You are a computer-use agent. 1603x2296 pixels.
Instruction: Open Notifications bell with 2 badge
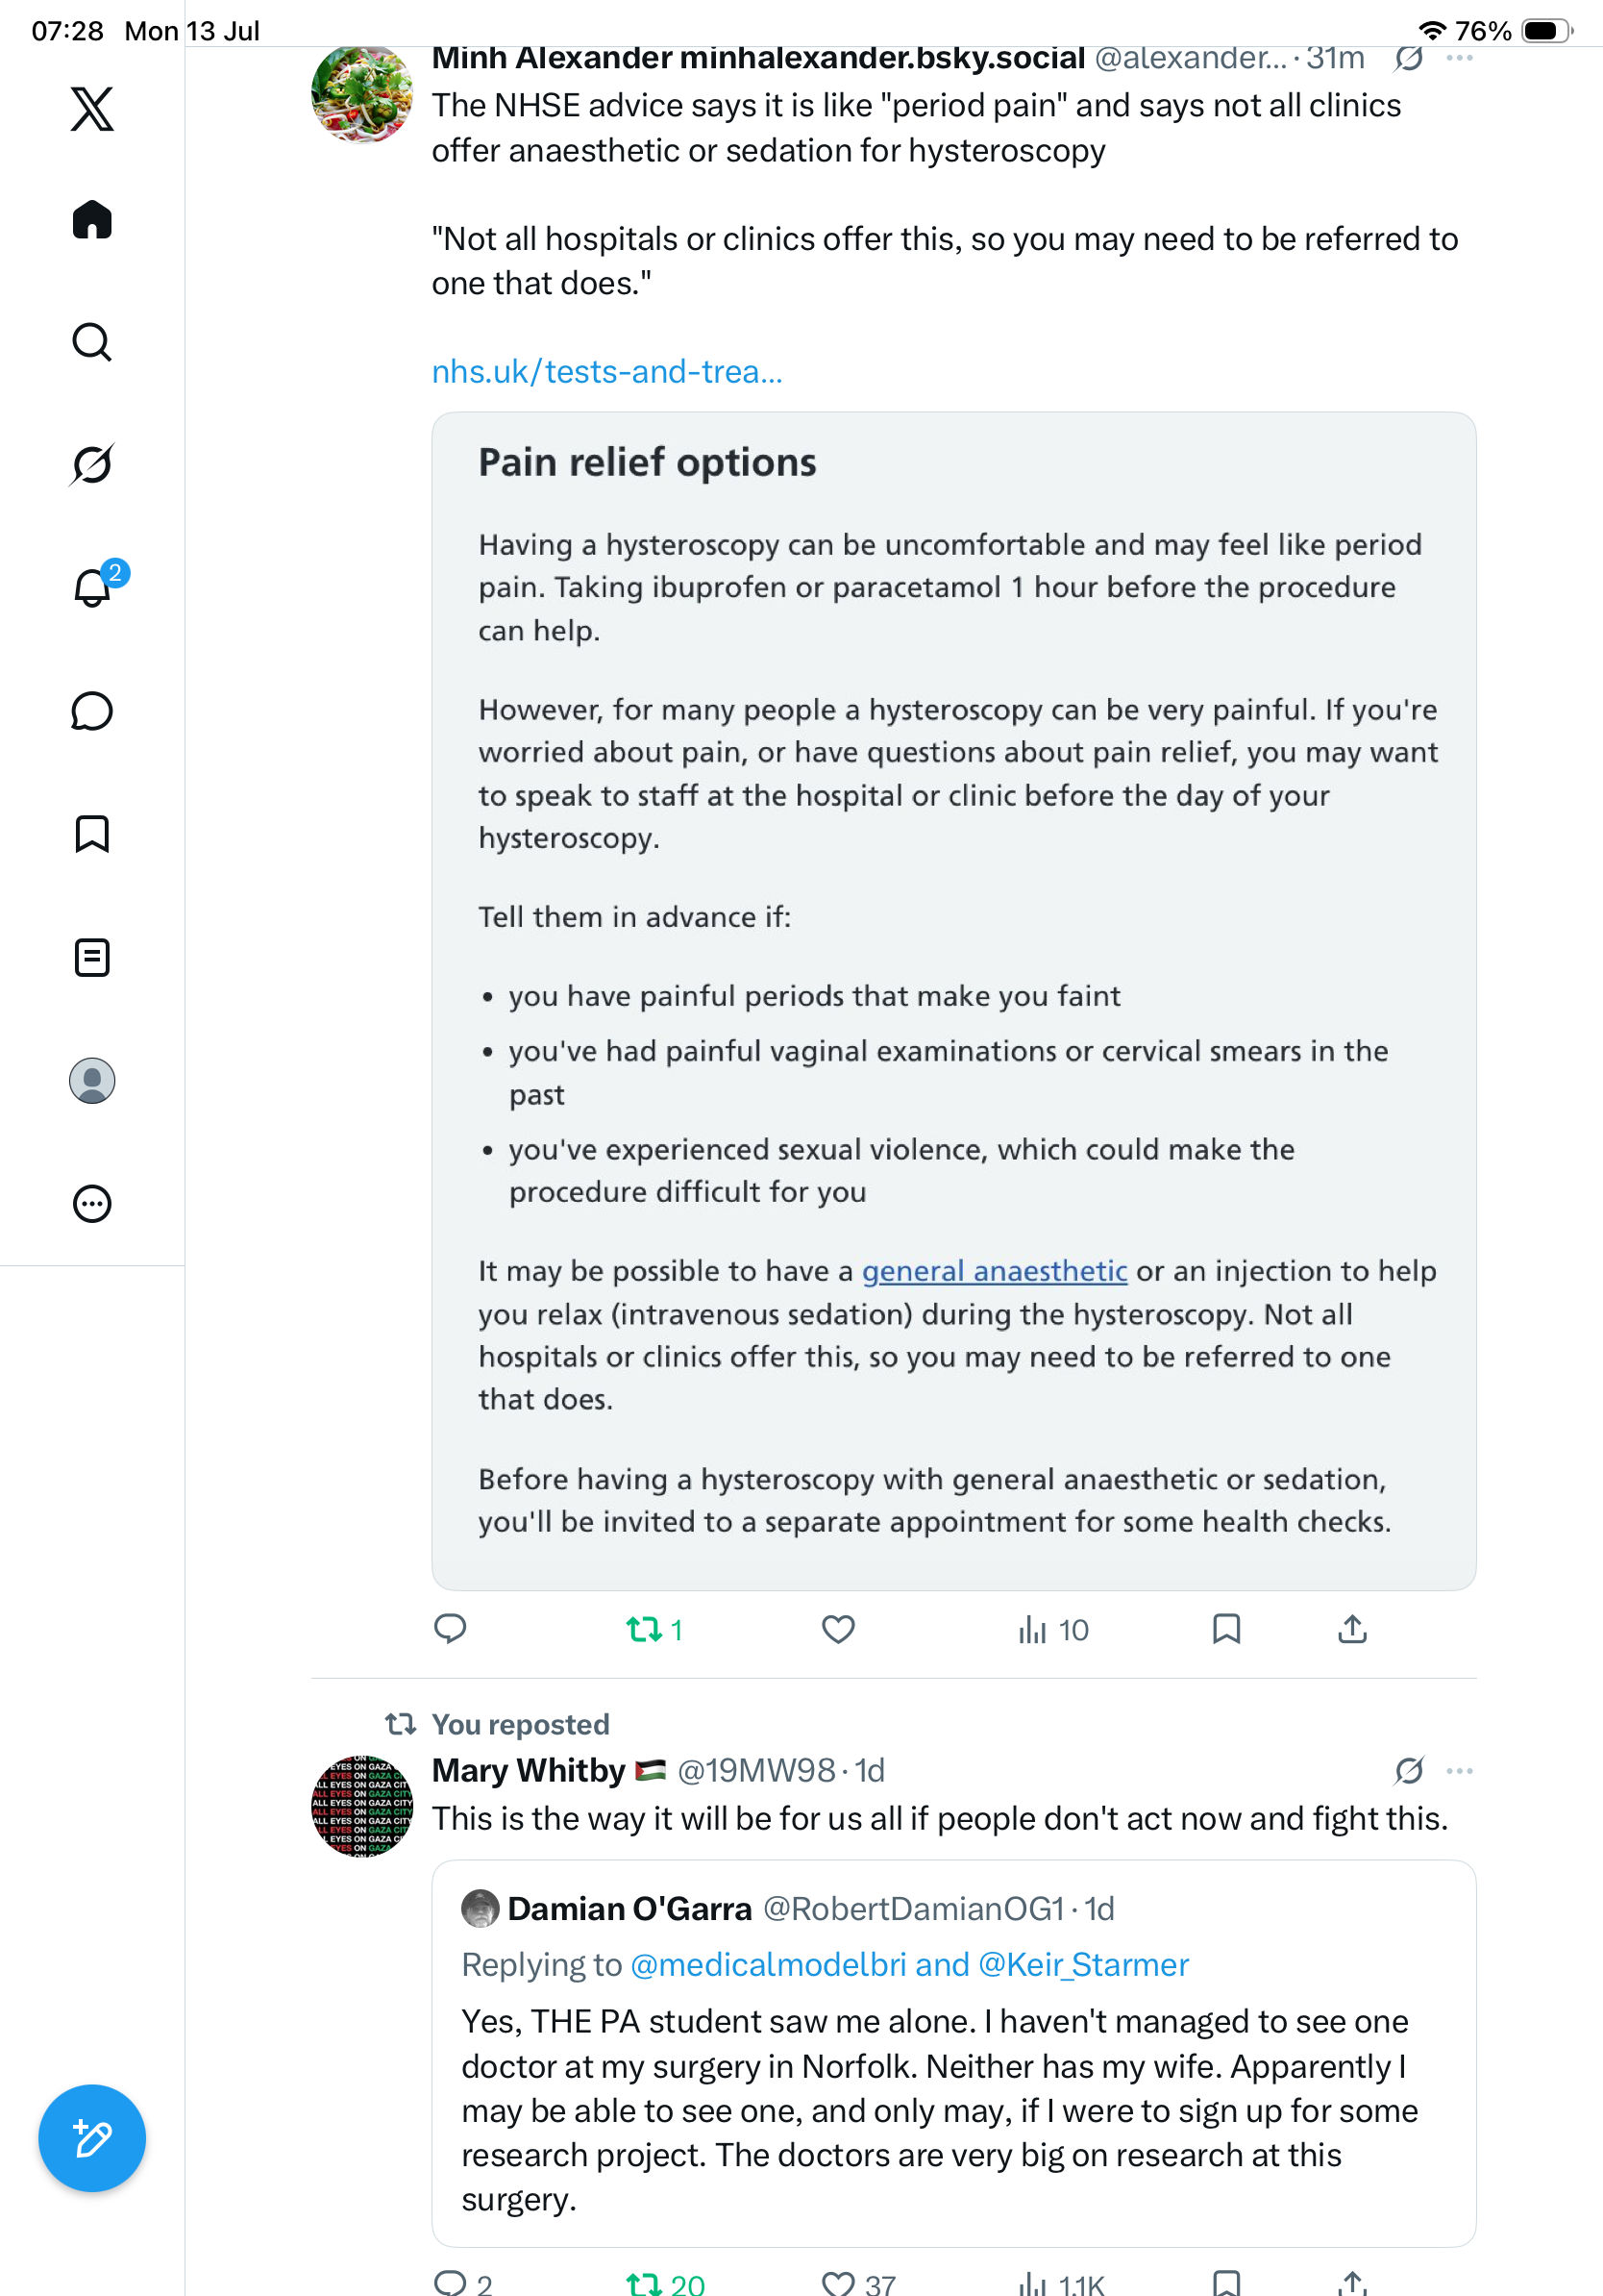(92, 587)
